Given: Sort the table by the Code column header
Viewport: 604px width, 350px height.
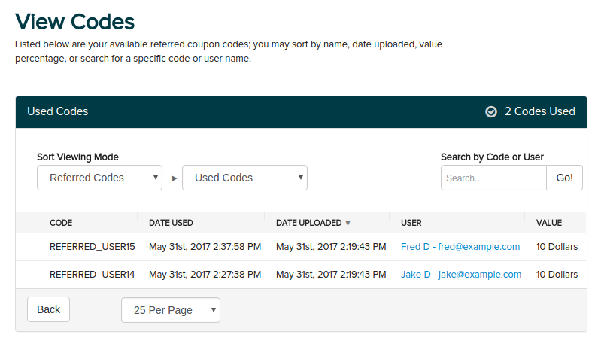Looking at the screenshot, I should tap(61, 223).
